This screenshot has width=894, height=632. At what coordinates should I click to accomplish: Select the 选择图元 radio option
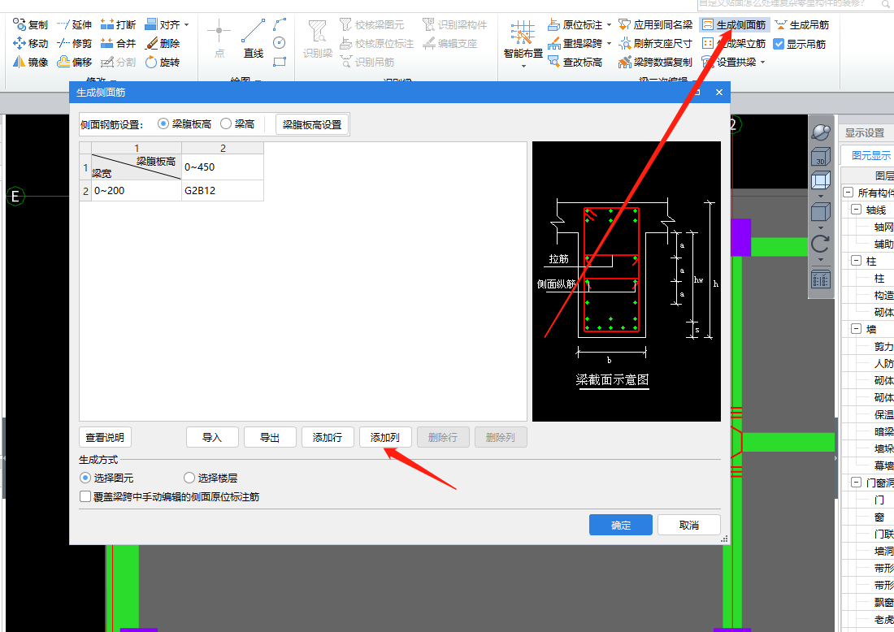click(x=85, y=478)
